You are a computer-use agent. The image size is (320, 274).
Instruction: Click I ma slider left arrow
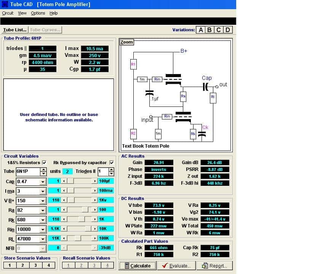(x=64, y=190)
